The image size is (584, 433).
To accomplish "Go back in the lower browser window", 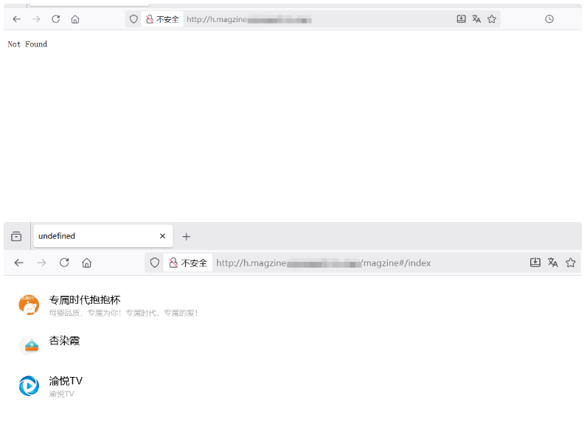I will coord(19,263).
